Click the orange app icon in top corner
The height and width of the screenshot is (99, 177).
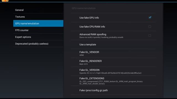coord(5,1)
